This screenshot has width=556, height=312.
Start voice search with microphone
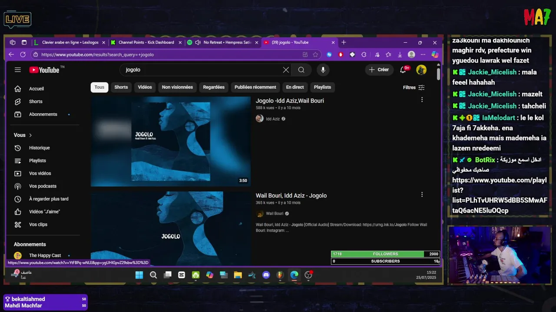(x=323, y=70)
